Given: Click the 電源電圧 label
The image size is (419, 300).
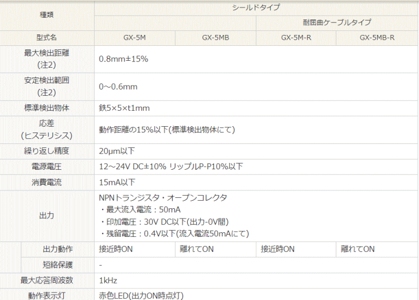Looking at the screenshot, I should 46,167.
